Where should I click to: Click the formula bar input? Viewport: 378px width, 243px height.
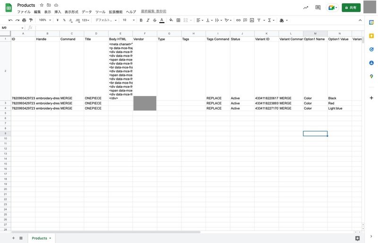point(199,28)
